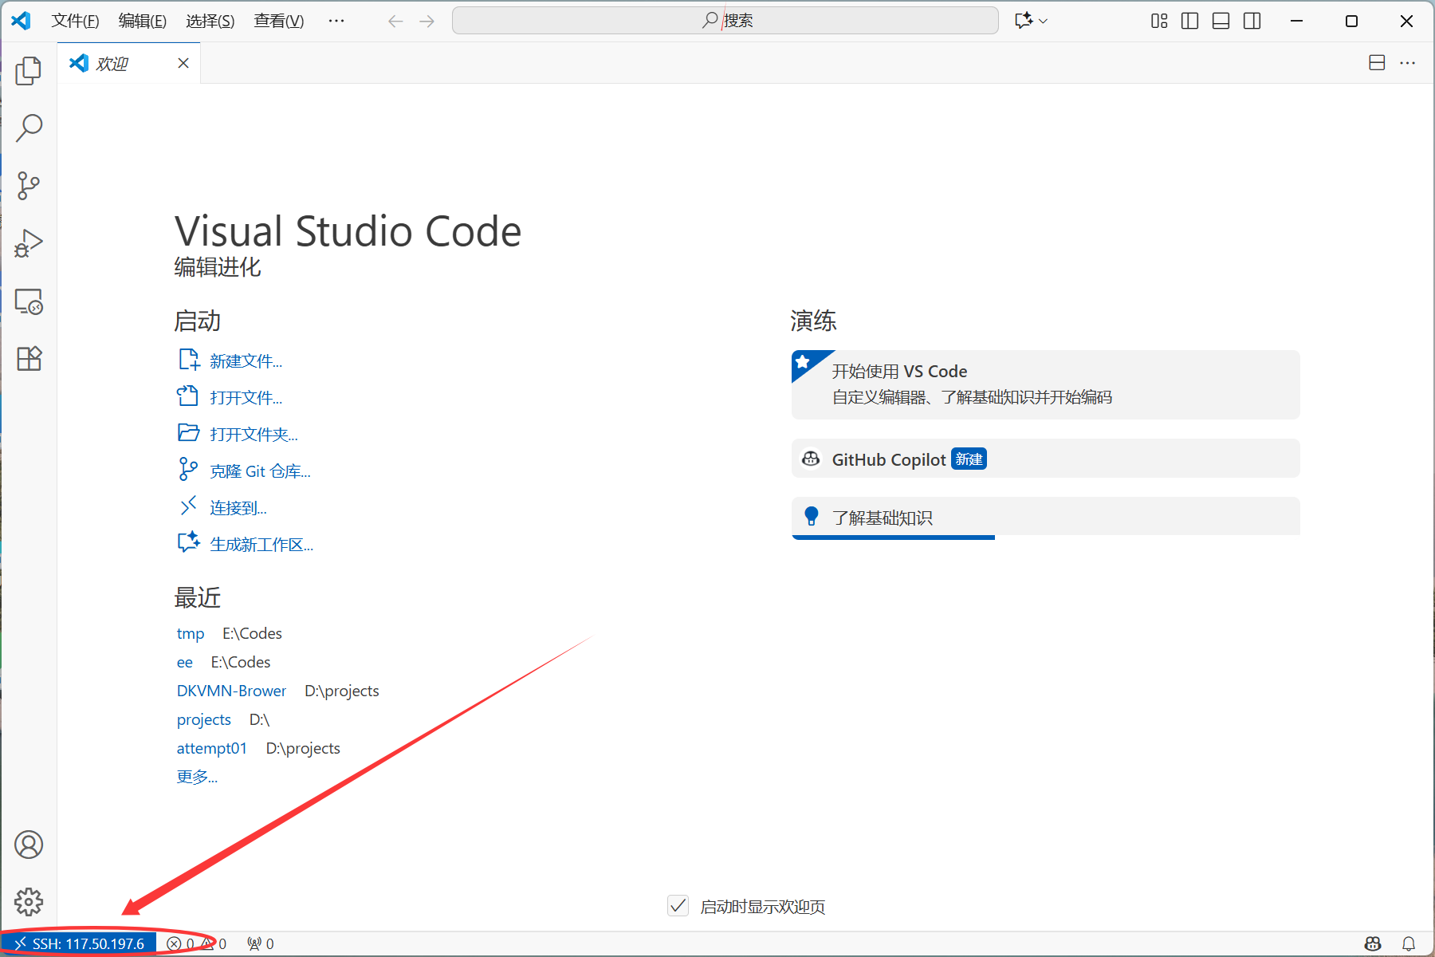The width and height of the screenshot is (1435, 957).
Task: Open the Search view in activity bar
Action: [x=29, y=128]
